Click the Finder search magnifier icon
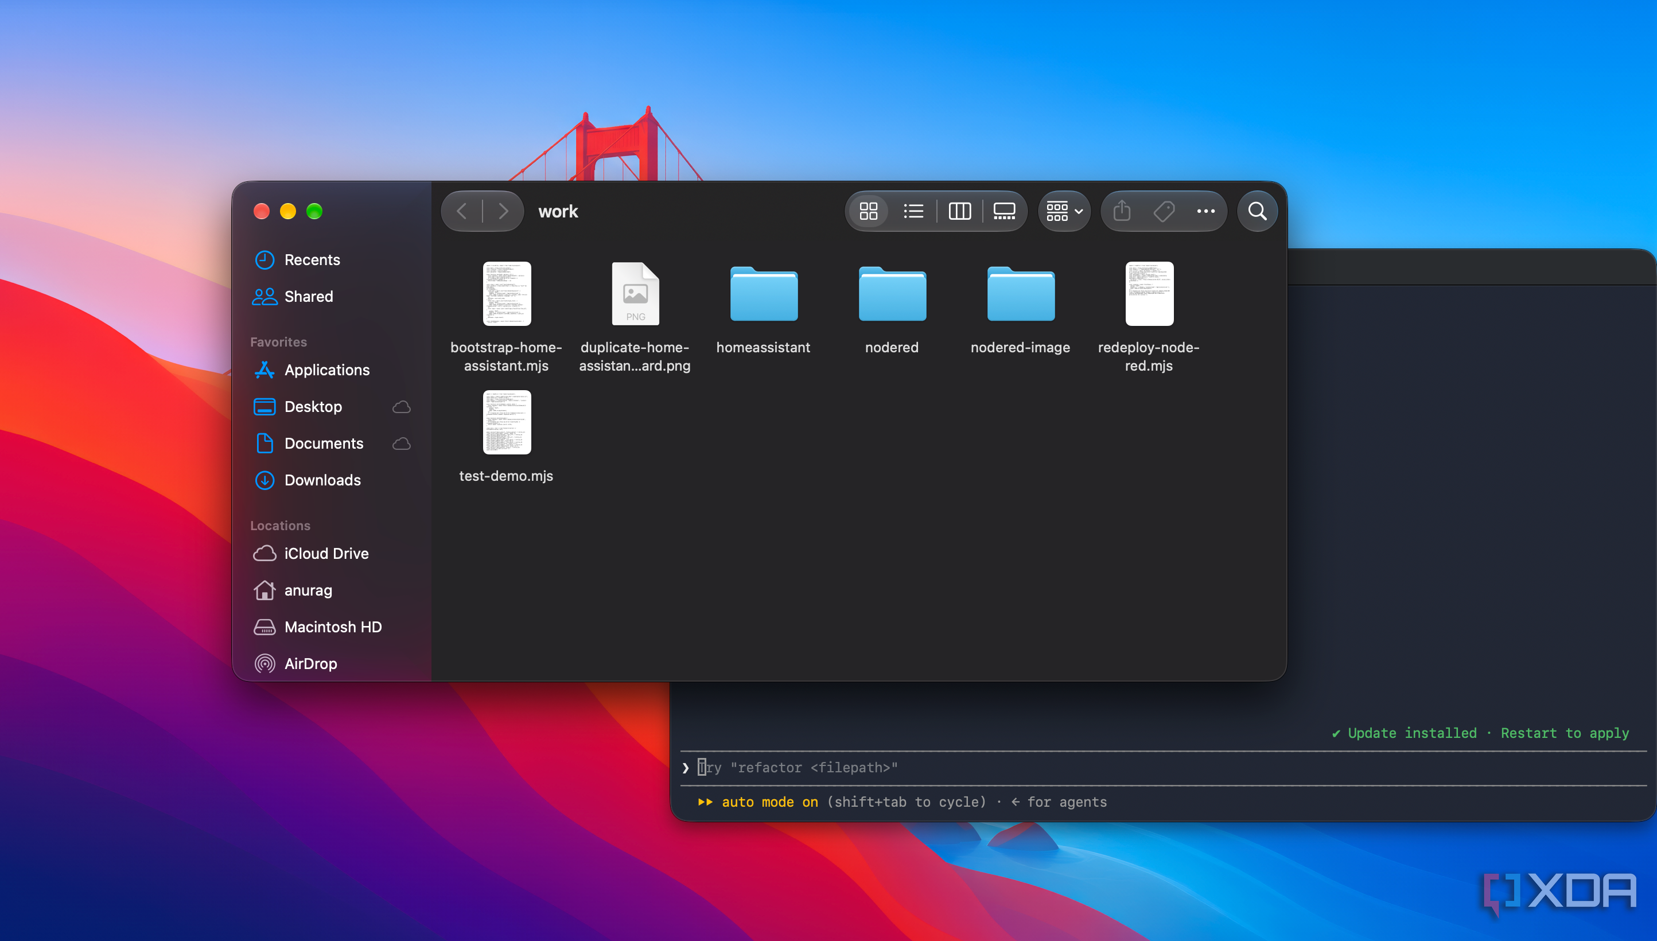Viewport: 1657px width, 941px height. coord(1257,211)
